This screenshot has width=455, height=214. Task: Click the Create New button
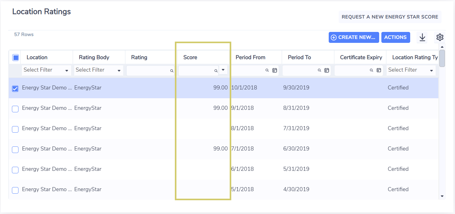[x=354, y=37]
